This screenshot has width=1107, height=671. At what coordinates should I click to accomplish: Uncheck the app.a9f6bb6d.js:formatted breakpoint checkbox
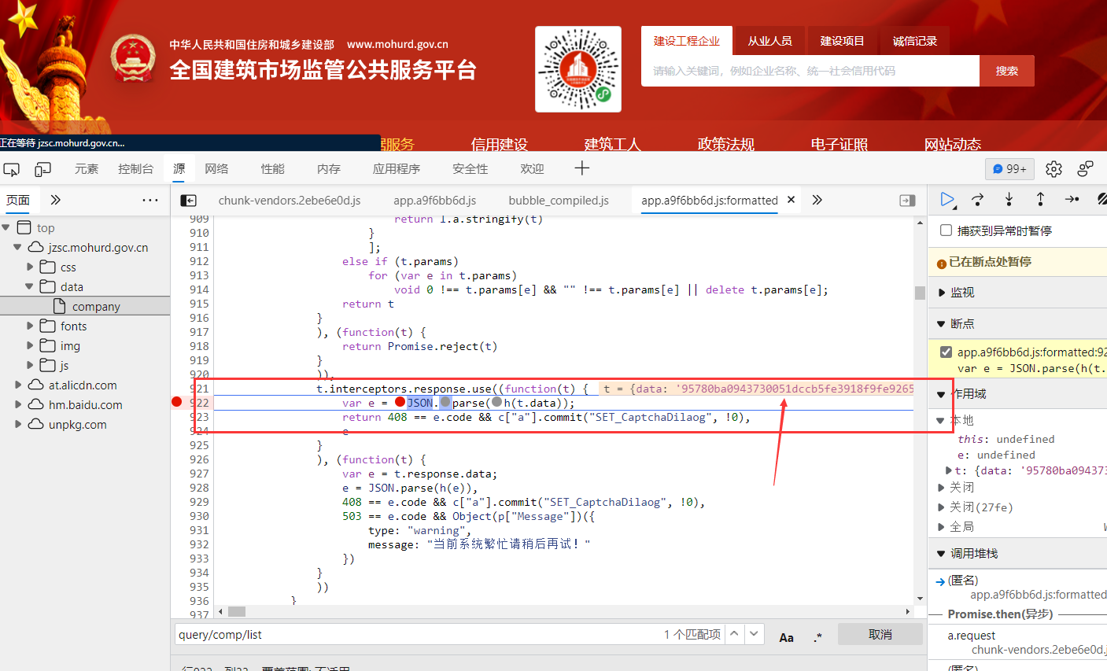946,352
